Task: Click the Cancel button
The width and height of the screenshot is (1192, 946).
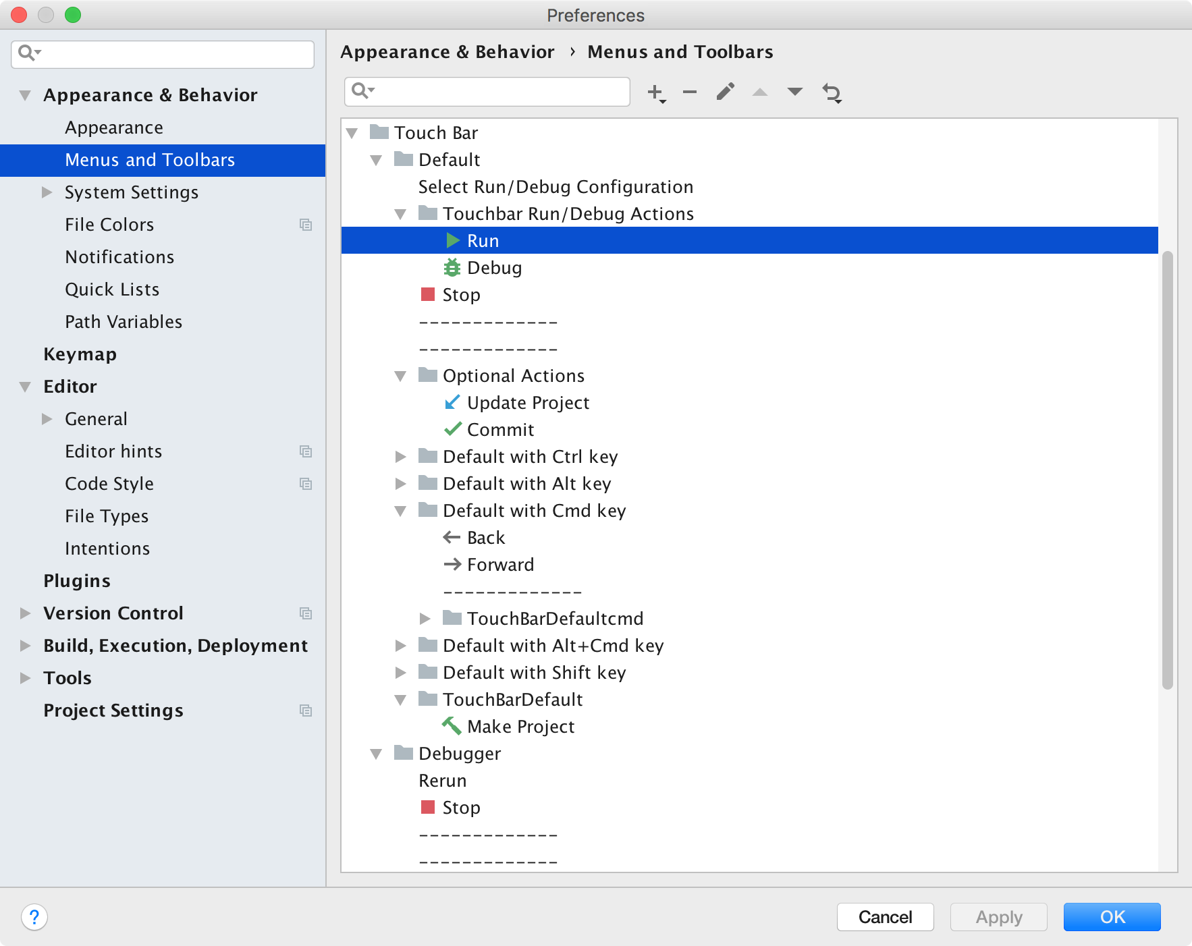Action: pyautogui.click(x=885, y=917)
